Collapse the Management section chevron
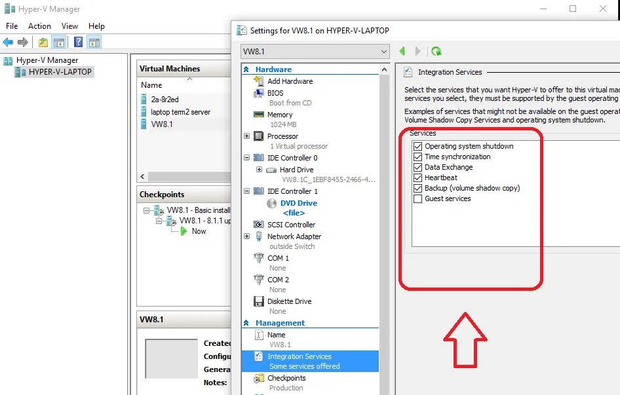 coord(246,323)
